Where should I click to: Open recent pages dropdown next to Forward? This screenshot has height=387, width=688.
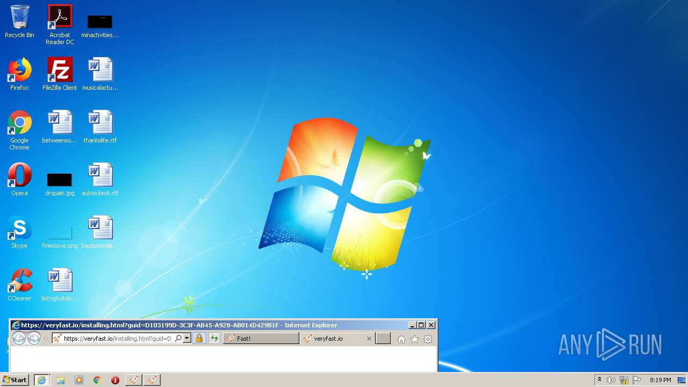point(46,339)
